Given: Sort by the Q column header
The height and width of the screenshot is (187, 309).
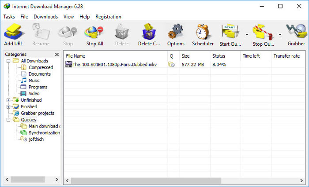Looking at the screenshot, I should (173, 56).
